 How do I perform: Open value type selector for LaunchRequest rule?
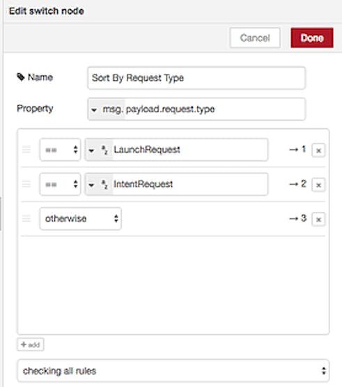click(99, 150)
